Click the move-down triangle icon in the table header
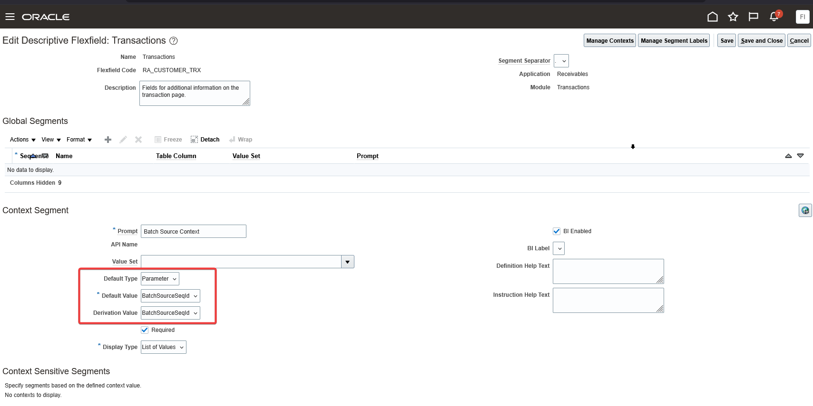 click(800, 156)
